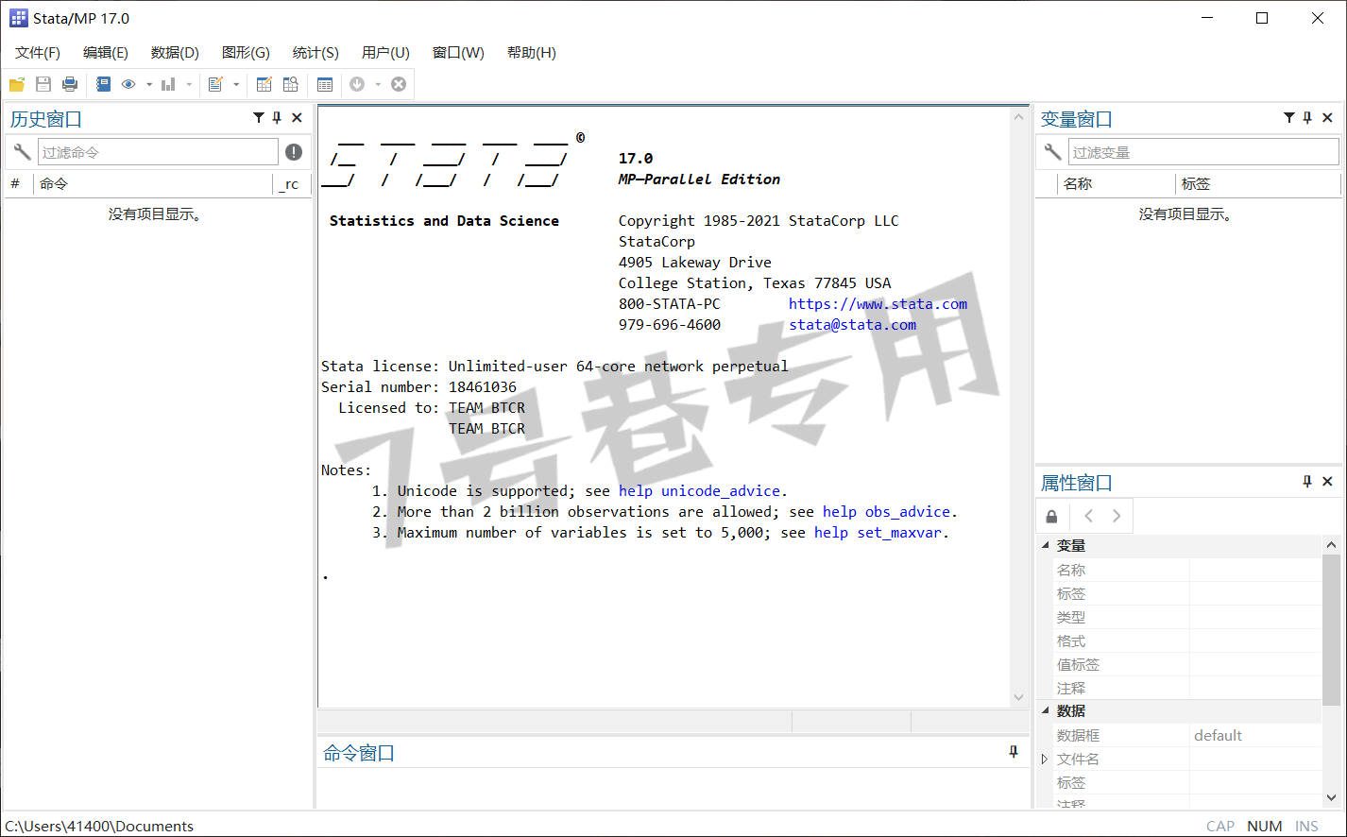
Task: Open the 图形(G) menu
Action: tap(246, 53)
